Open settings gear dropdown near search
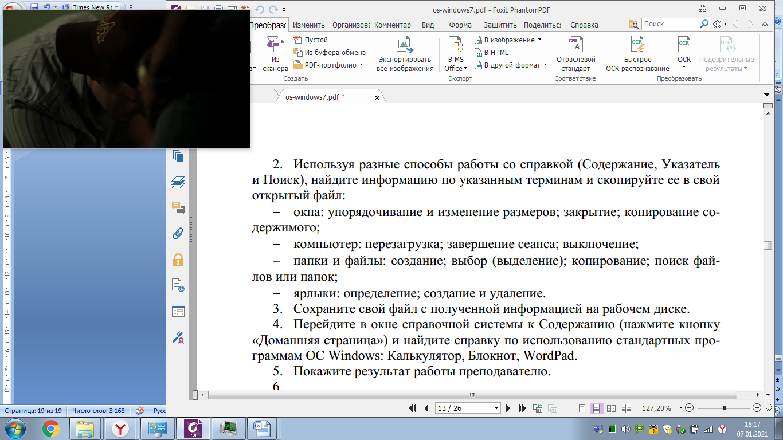The image size is (783, 440). tap(720, 24)
